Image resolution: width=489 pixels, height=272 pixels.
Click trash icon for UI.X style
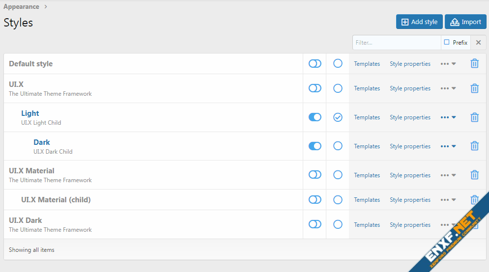474,88
